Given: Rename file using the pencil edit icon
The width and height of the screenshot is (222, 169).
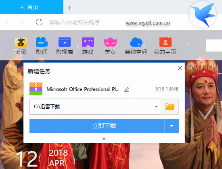Looking at the screenshot, I should point(127,89).
